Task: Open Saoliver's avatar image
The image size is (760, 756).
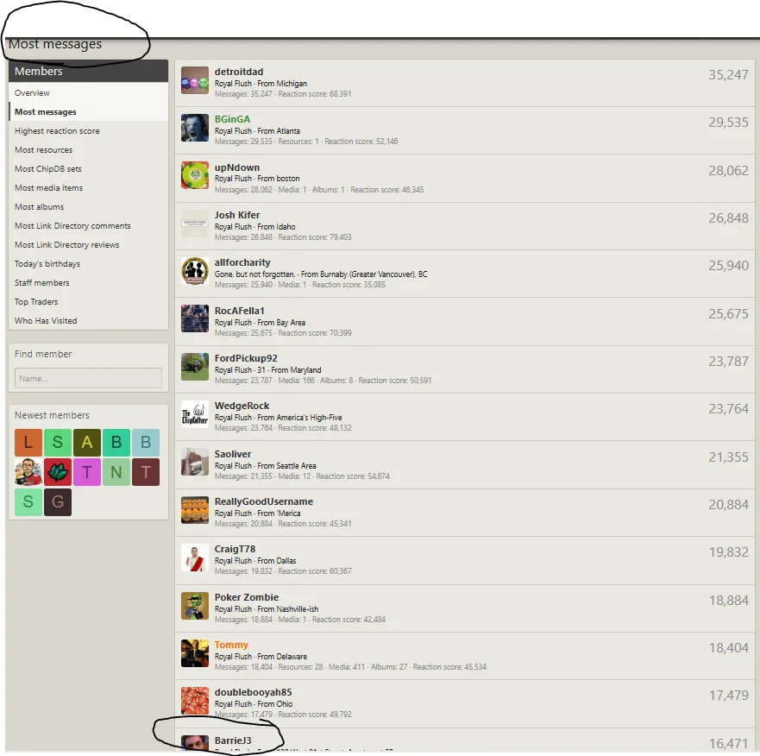Action: [x=195, y=462]
